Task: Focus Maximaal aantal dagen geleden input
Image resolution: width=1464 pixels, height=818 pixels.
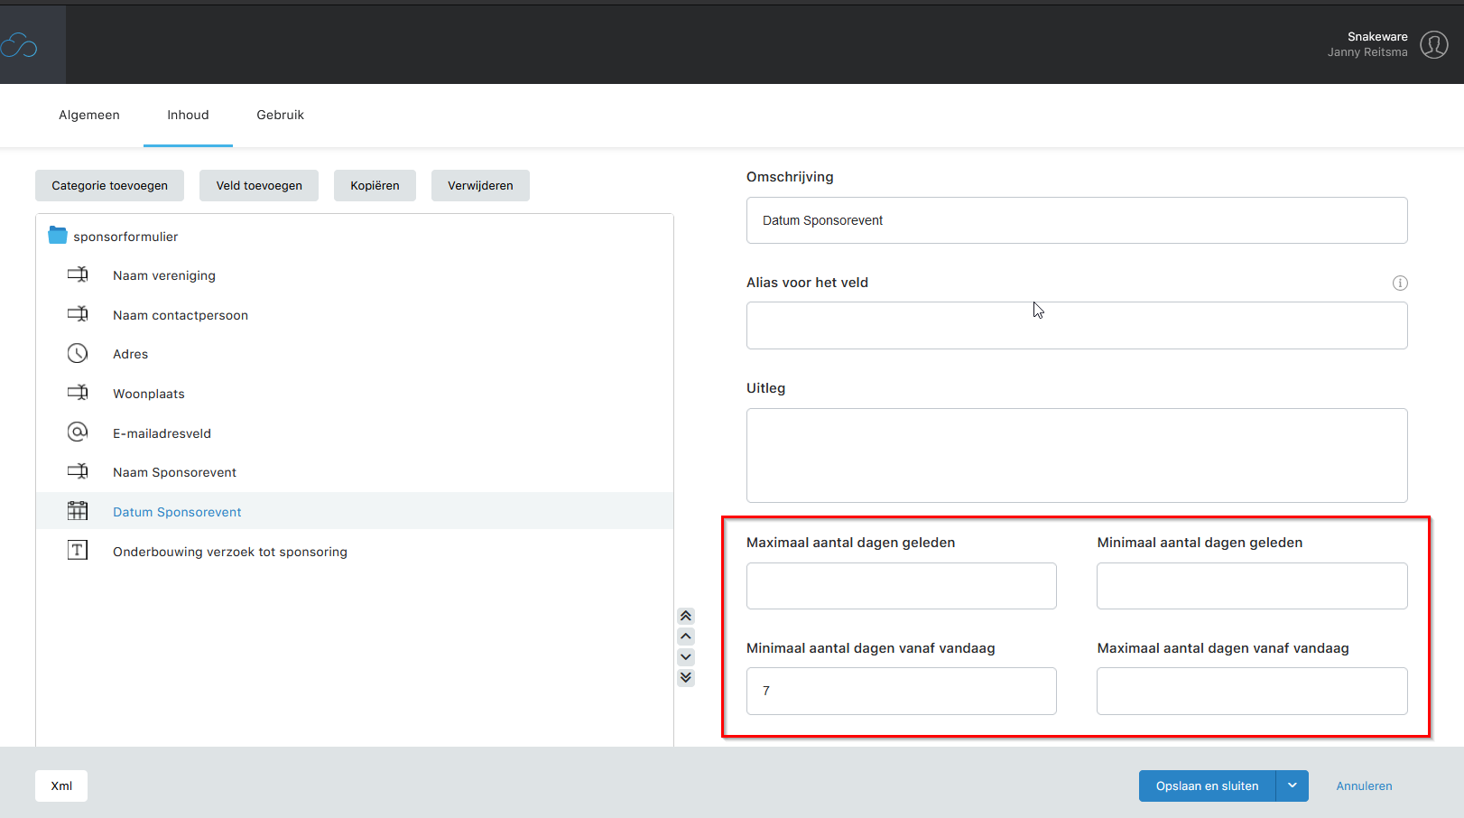Action: (x=902, y=586)
